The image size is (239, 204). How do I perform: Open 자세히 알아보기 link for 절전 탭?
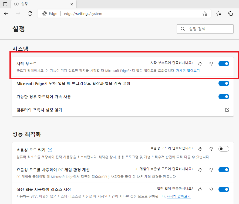click(x=179, y=196)
